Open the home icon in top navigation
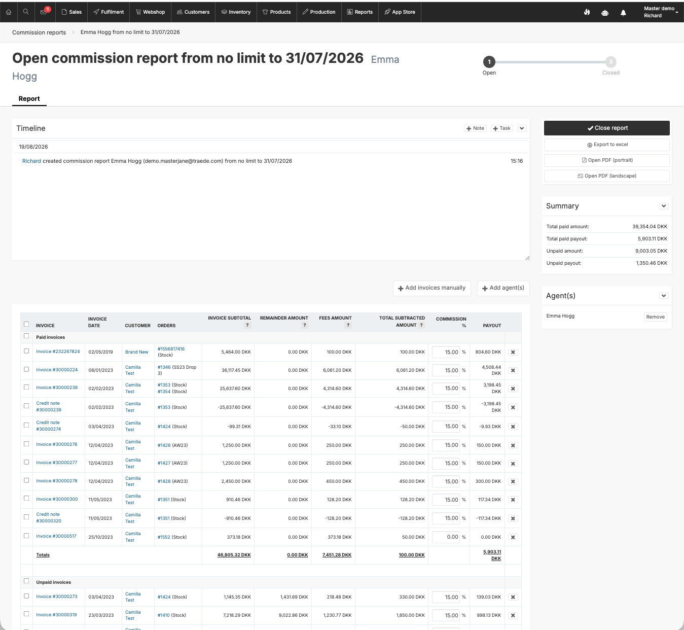 9,12
